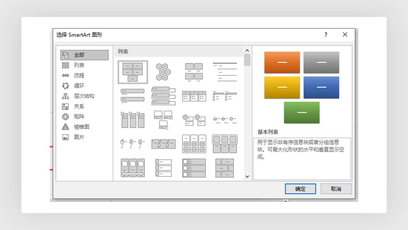Select the bending boxes with corner circles layout
Viewport: 408px width, 230px height.
pos(163,120)
